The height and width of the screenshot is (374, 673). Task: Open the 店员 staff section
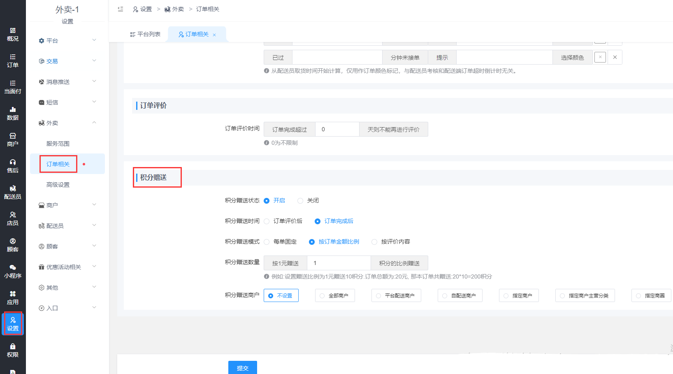point(13,219)
